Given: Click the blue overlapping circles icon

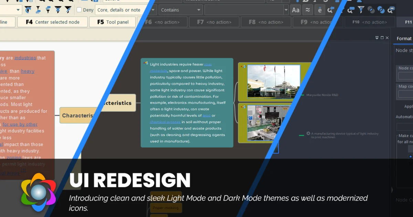Looking at the screenshot, I should coord(381,10).
